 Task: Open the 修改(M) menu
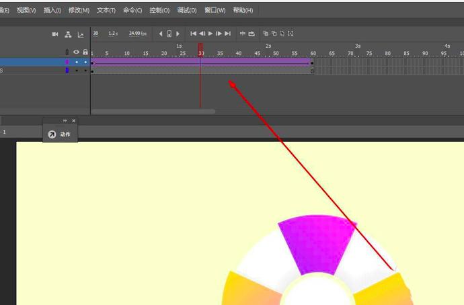[79, 10]
